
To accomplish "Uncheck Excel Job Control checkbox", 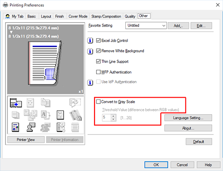I will (99, 40).
